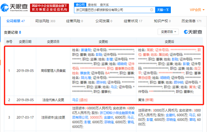The image size is (207, 132).
Task: Select the 经营风险 0 tab
Action: [75, 21]
